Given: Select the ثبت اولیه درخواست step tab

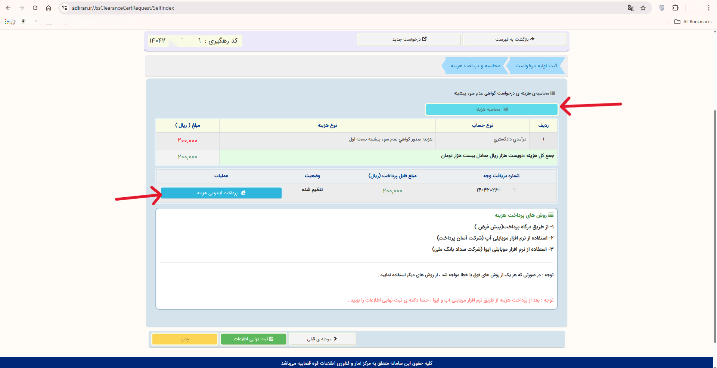Looking at the screenshot, I should point(536,66).
